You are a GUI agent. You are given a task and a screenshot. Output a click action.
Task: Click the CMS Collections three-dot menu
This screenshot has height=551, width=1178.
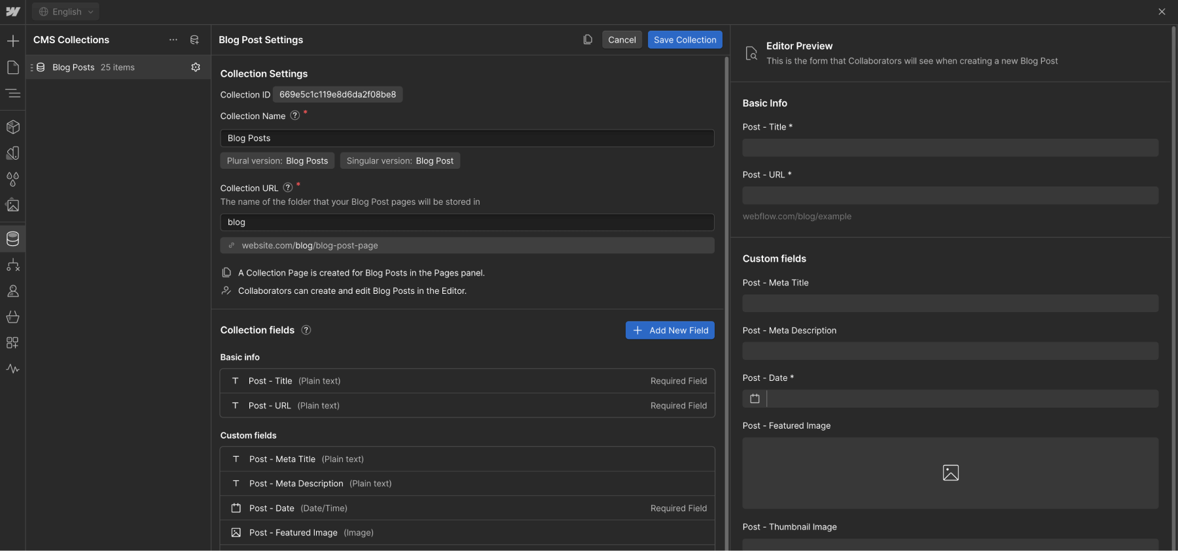(x=173, y=40)
